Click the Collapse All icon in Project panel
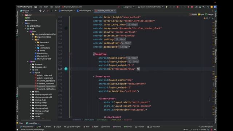Viewport: 233px width, 131px height. [48, 11]
